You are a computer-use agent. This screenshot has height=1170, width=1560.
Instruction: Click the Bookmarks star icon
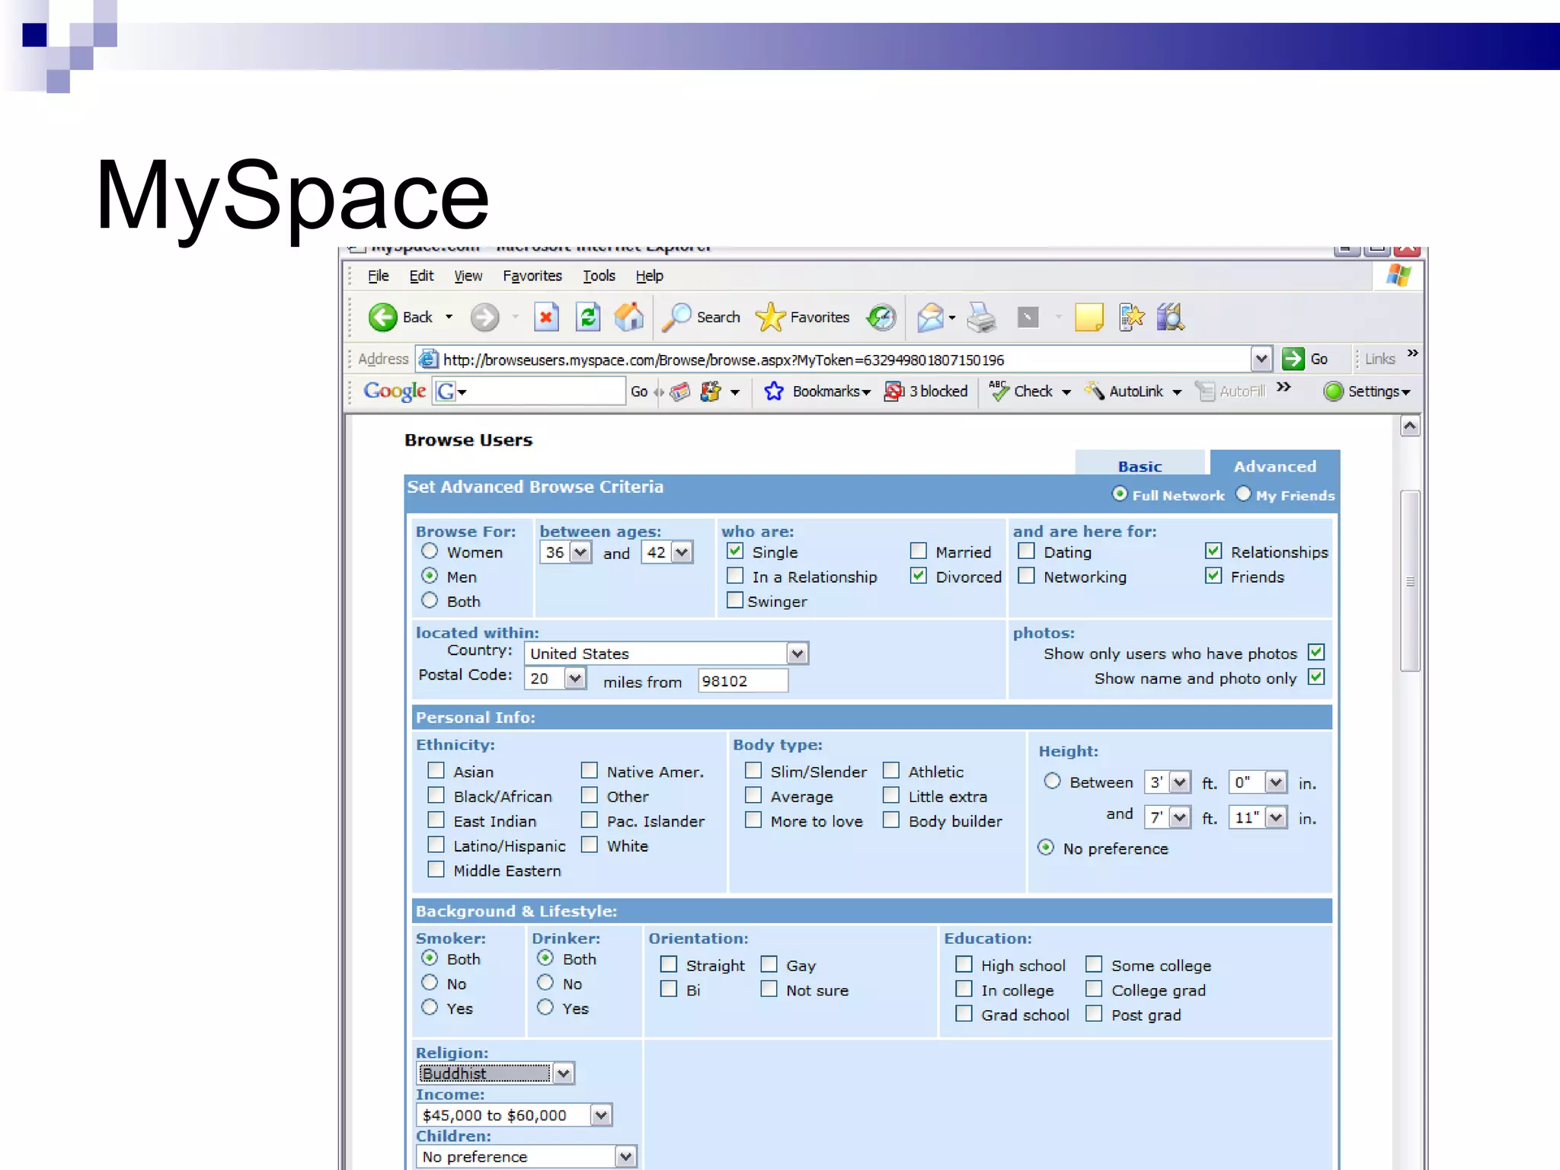[774, 391]
